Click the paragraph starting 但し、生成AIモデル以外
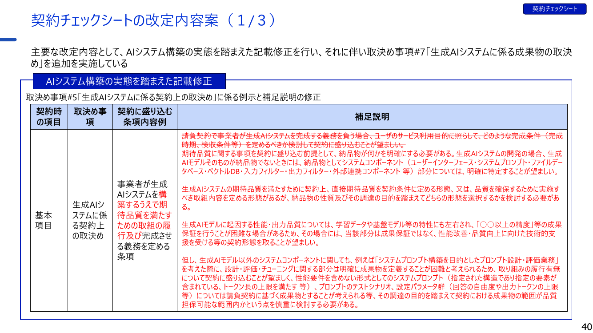This screenshot has height=333, width=593. click(x=372, y=282)
